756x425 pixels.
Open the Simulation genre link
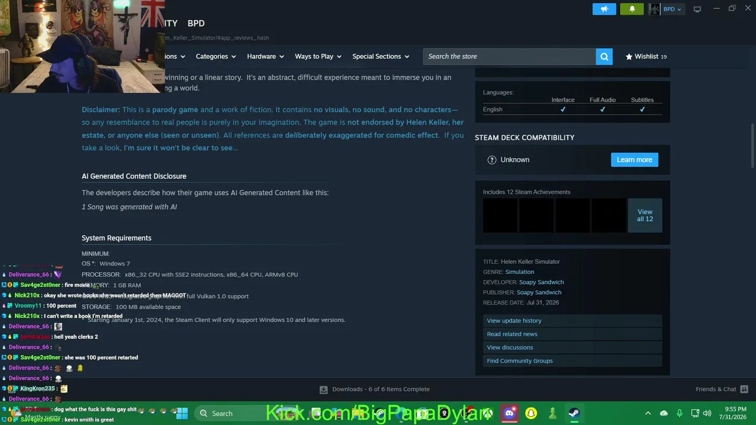tap(520, 272)
